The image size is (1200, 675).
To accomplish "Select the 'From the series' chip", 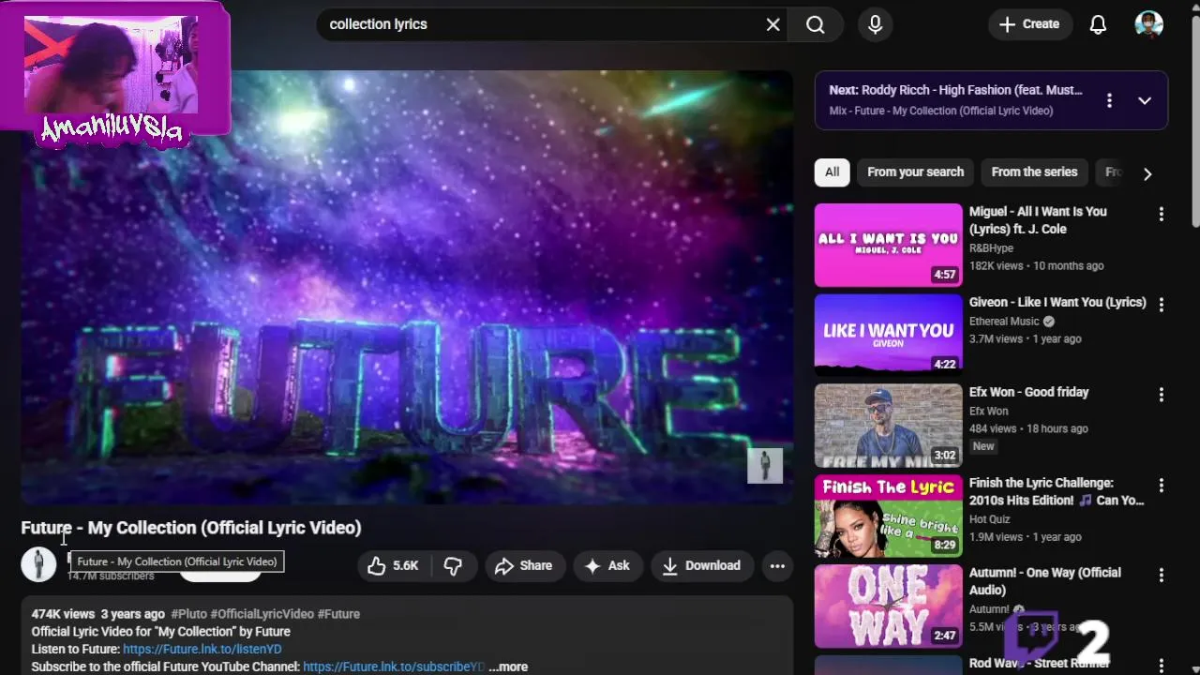I will (1034, 172).
